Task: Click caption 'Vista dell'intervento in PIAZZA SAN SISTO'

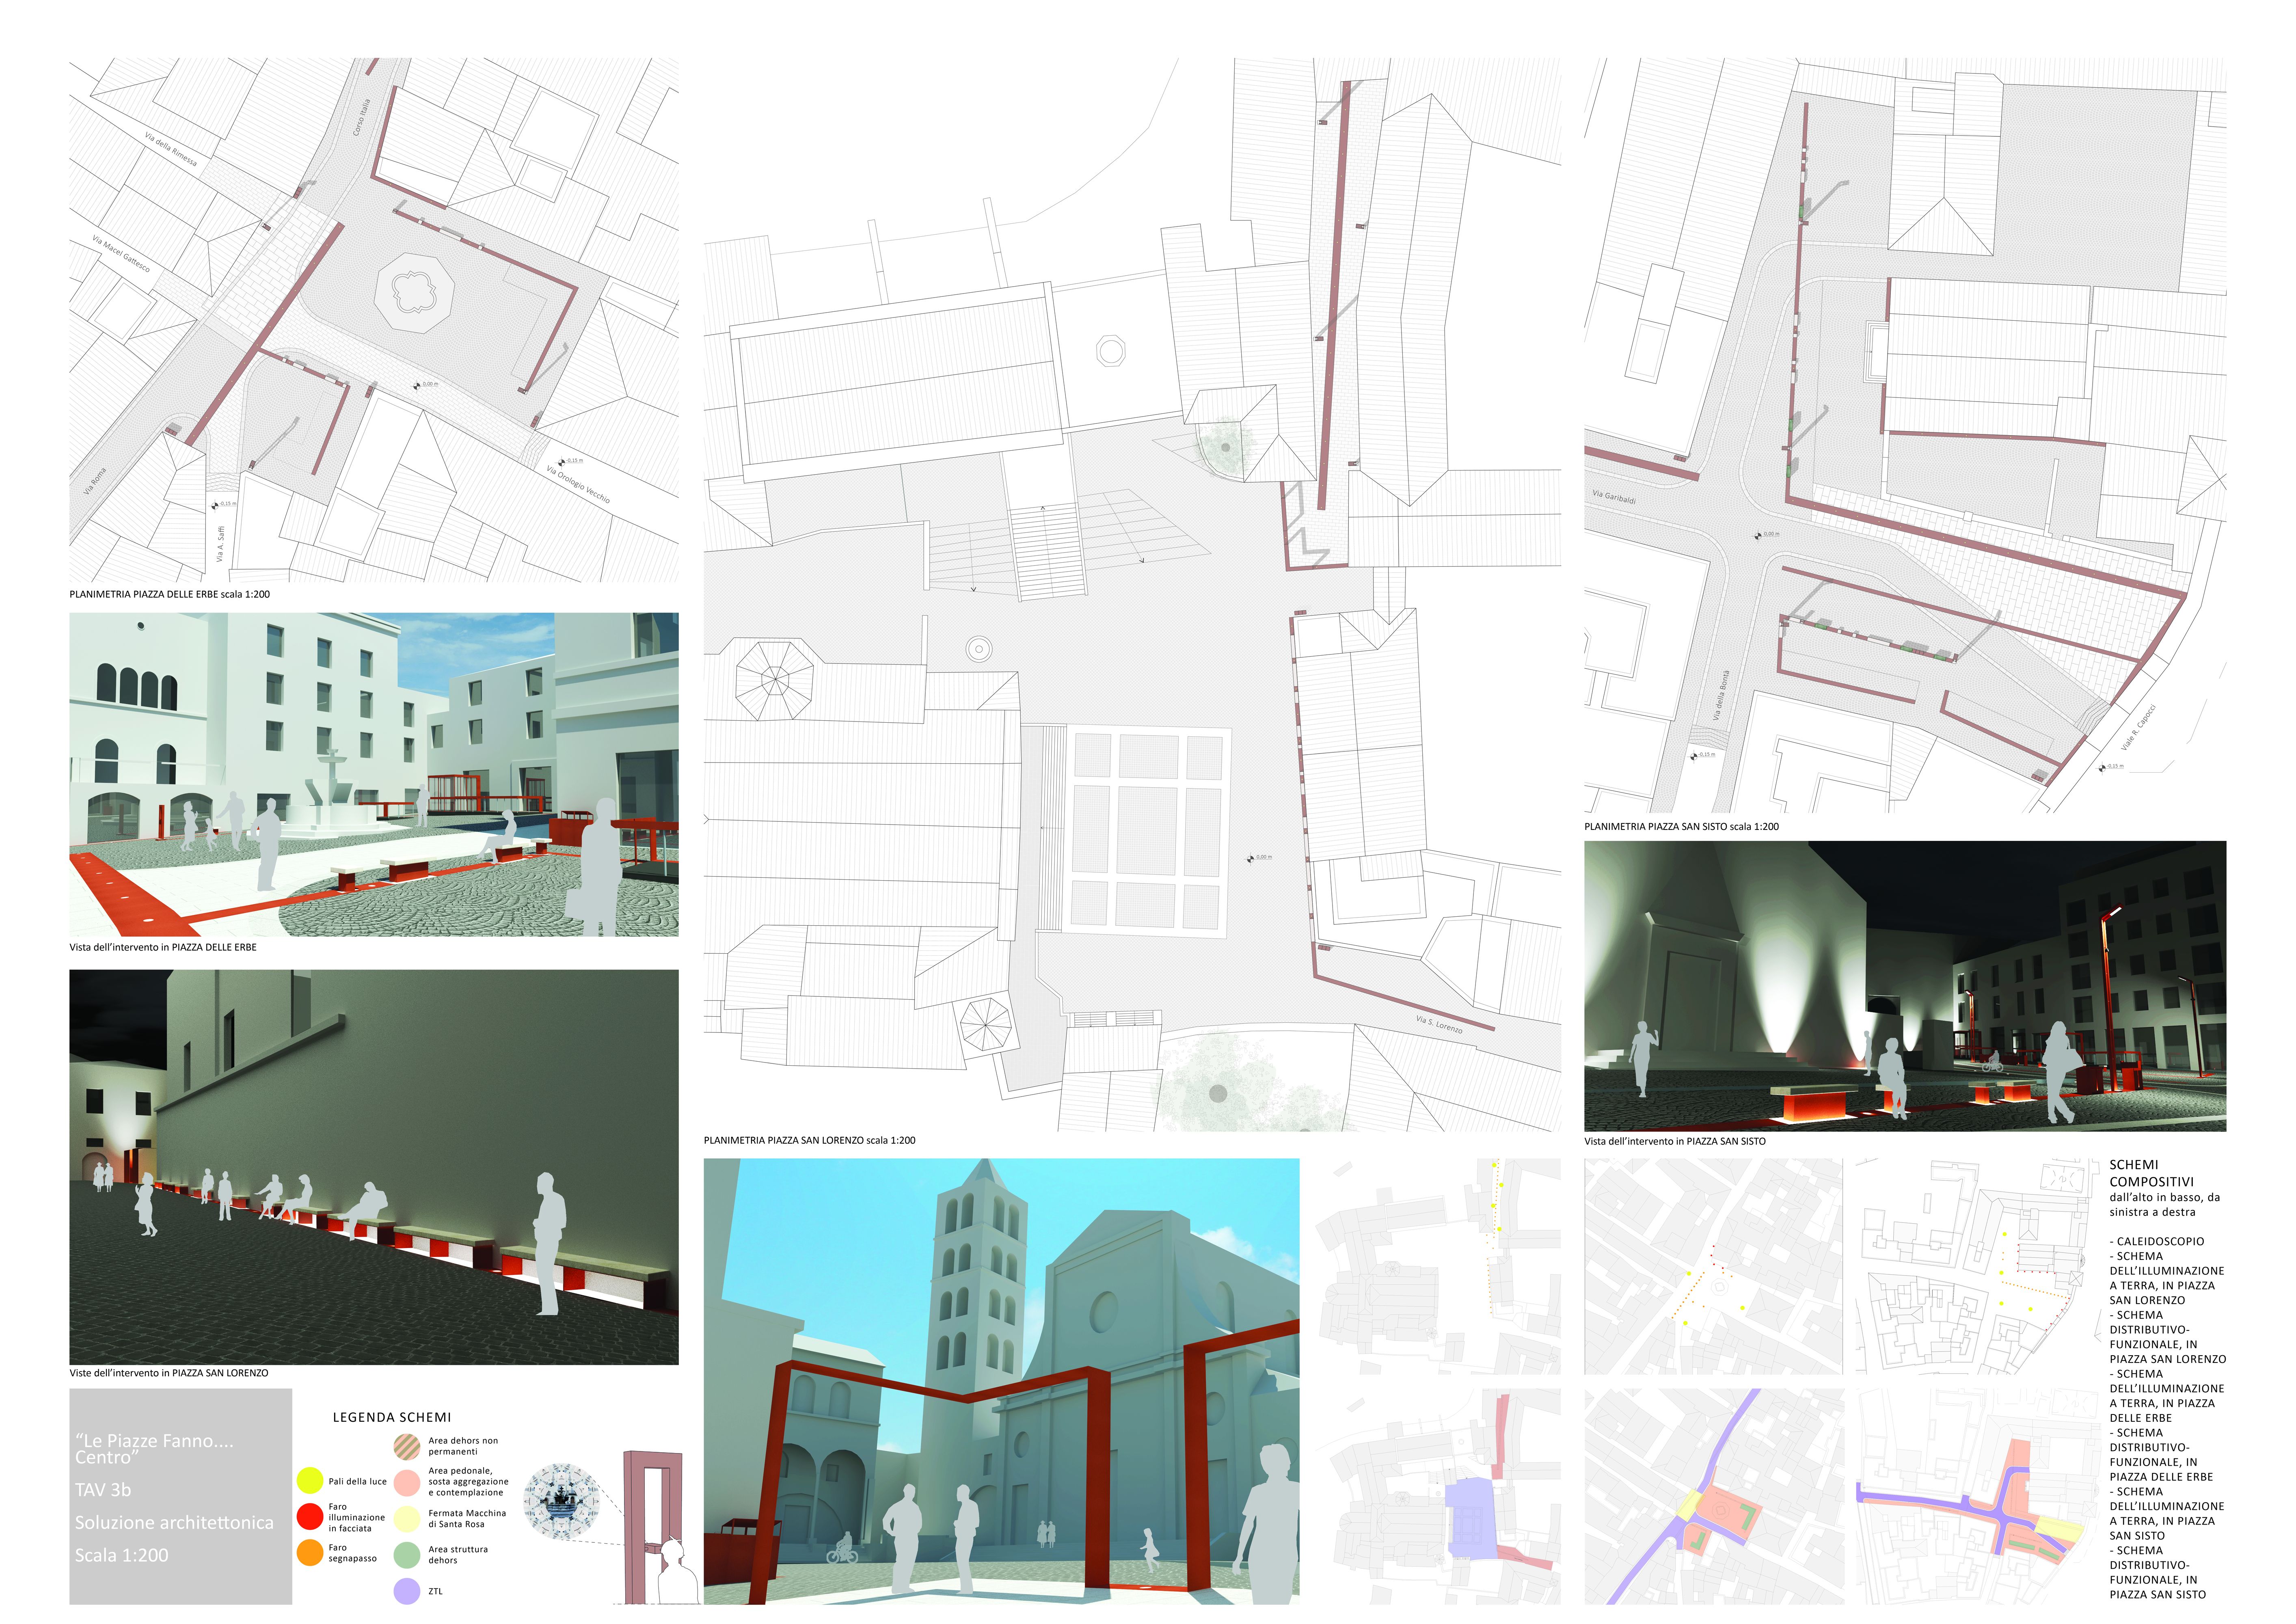Action: [x=1675, y=1141]
